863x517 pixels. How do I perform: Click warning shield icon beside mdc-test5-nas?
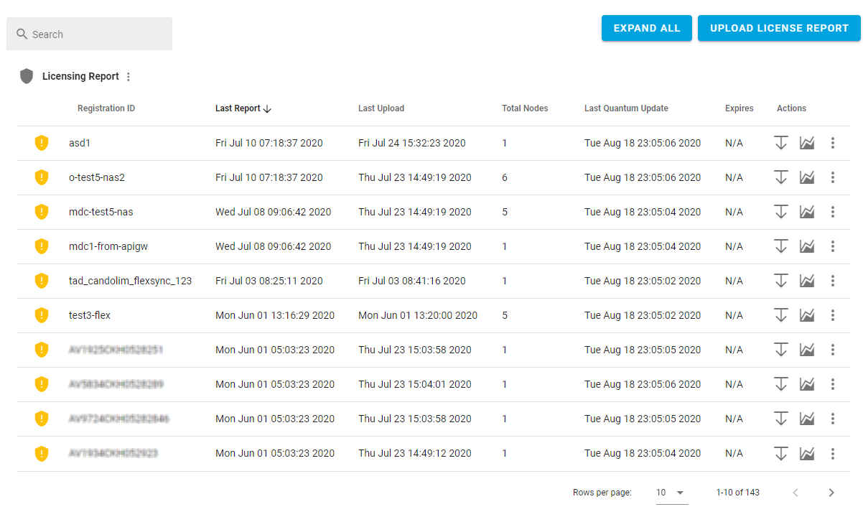[x=42, y=212]
